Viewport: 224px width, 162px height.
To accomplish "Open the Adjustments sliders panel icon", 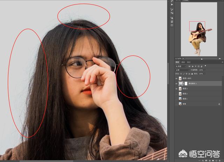I will pyautogui.click(x=172, y=13).
